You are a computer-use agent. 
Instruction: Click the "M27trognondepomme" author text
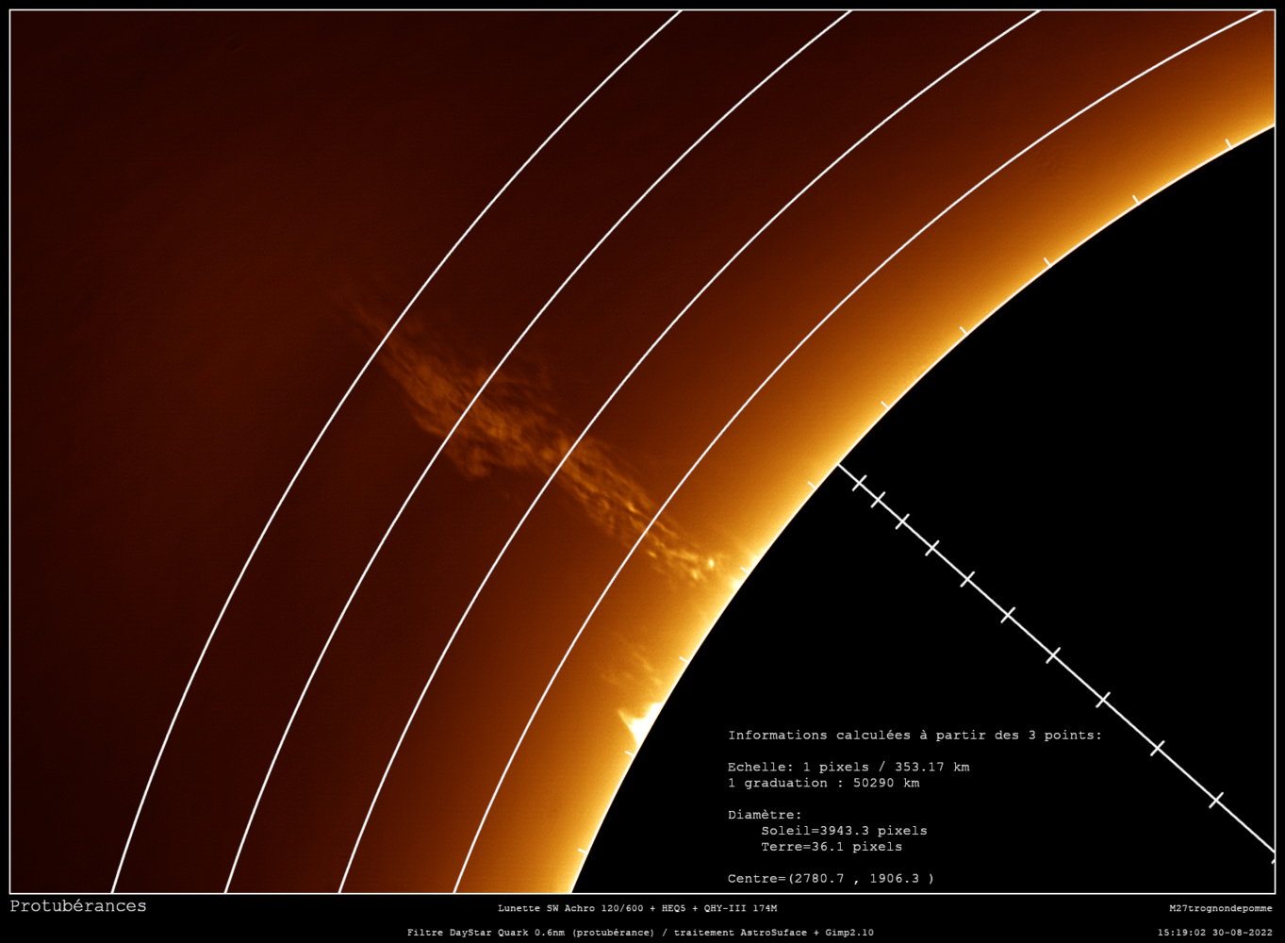[1221, 909]
